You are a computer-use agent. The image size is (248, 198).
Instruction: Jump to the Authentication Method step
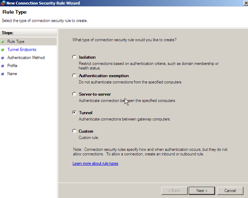26,58
